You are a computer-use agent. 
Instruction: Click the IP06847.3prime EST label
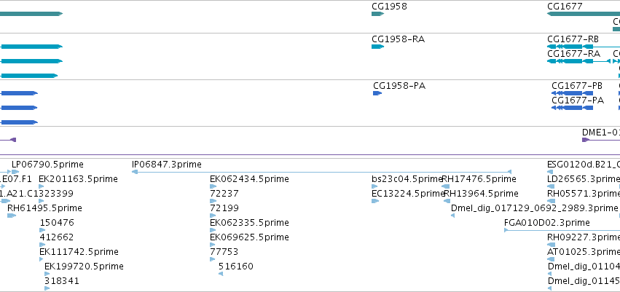pyautogui.click(x=166, y=165)
